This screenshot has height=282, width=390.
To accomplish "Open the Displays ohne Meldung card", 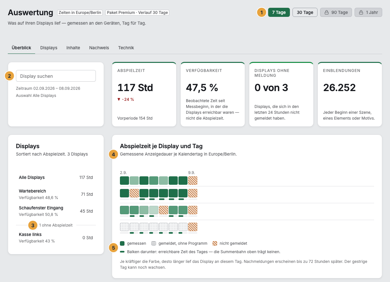I will click(x=281, y=94).
